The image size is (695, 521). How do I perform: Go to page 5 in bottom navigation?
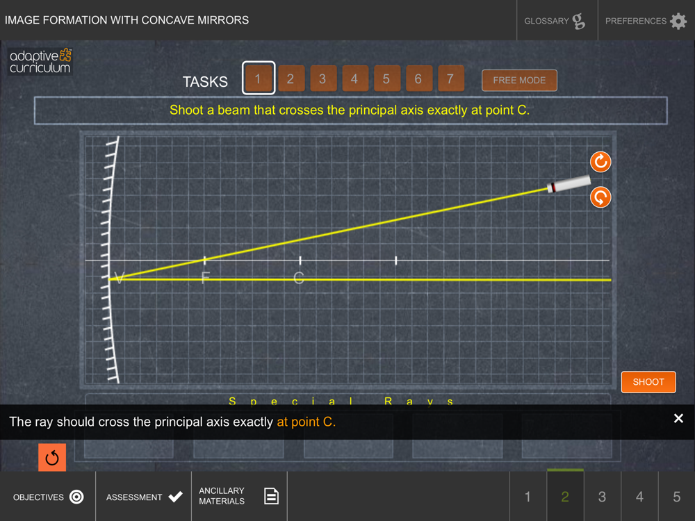676,496
